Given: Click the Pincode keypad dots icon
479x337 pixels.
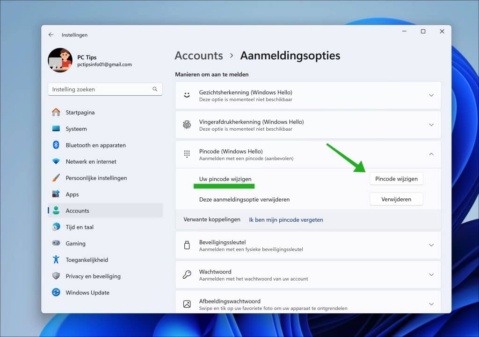Looking at the screenshot, I should click(187, 154).
